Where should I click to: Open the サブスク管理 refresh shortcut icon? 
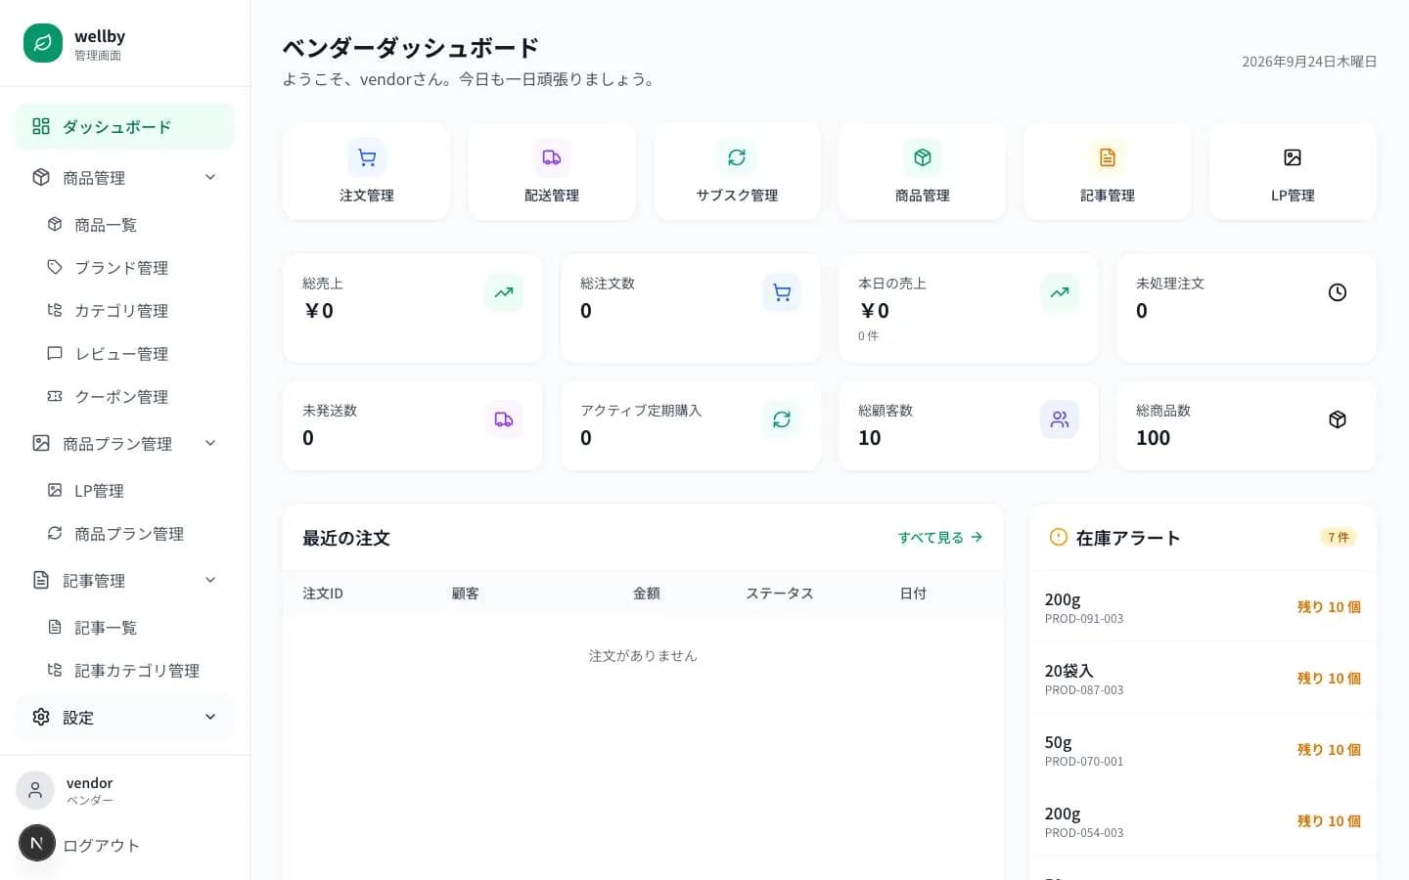737,157
